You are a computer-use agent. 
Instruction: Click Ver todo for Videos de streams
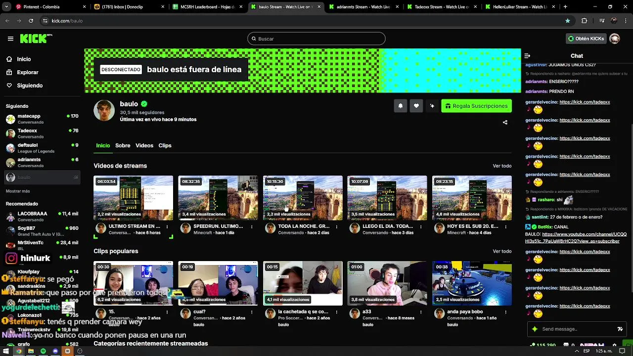(x=502, y=166)
